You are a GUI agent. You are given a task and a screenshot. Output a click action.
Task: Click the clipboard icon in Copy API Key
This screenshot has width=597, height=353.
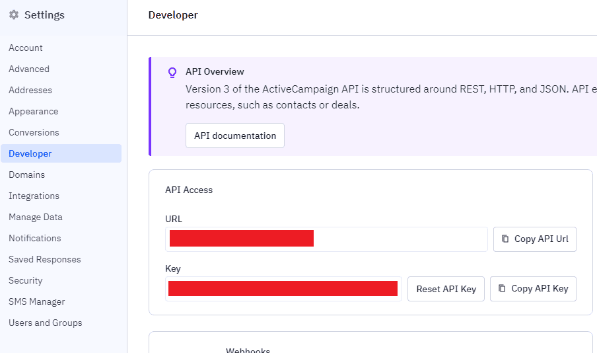coord(502,288)
